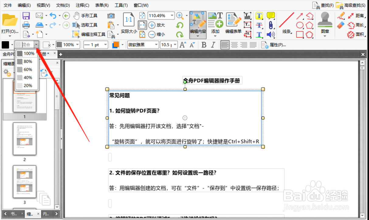Click the yellow Highlight text T icon
Screen dimensions: 369x220
tap(259, 16)
